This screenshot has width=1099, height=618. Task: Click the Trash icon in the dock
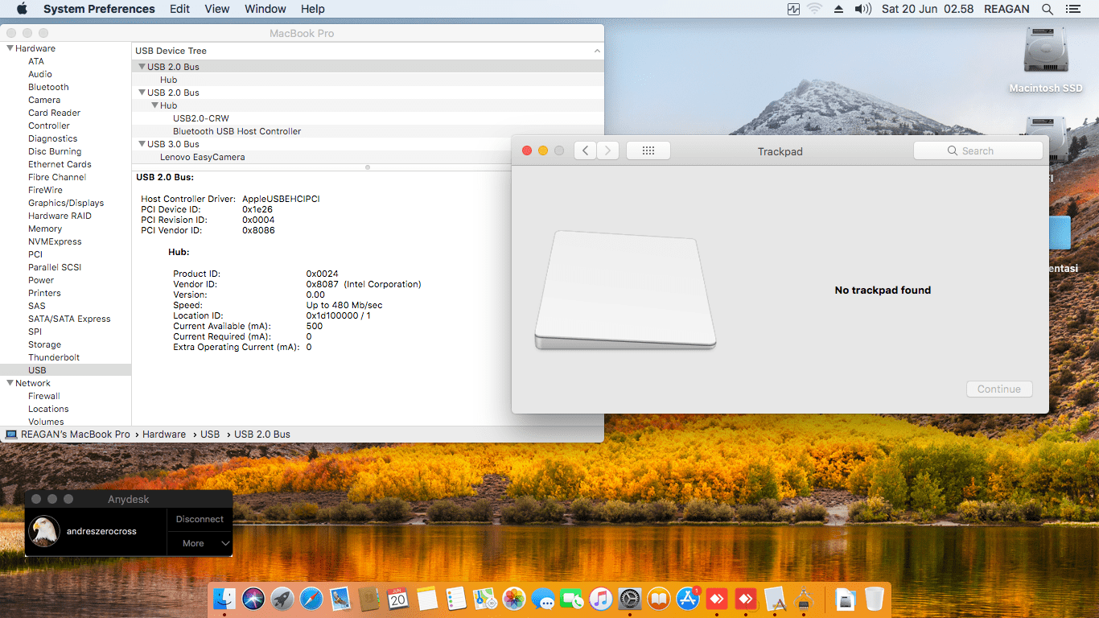tap(874, 599)
